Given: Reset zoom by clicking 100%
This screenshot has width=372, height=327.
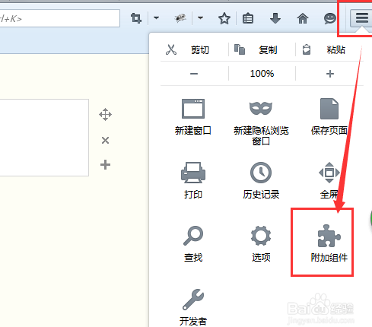Looking at the screenshot, I should click(262, 74).
